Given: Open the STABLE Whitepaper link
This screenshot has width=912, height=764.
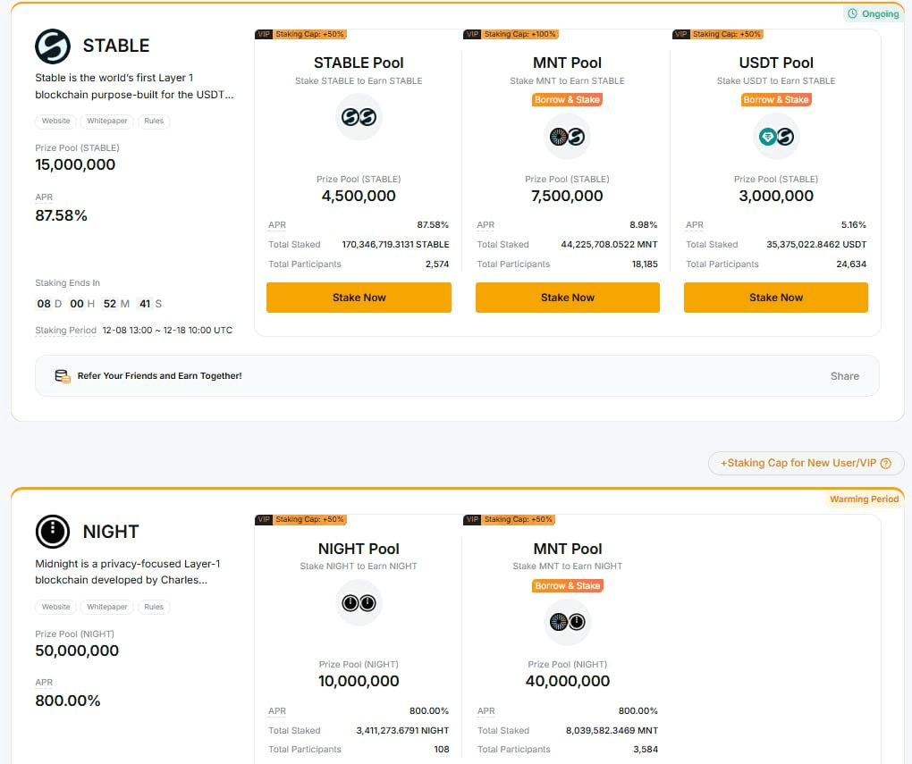Looking at the screenshot, I should coord(107,121).
